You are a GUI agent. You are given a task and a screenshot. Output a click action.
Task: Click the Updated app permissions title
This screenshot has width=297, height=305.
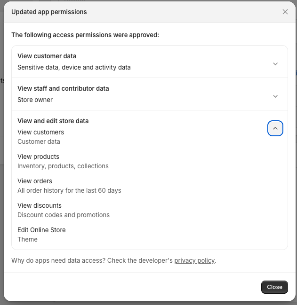[49, 12]
